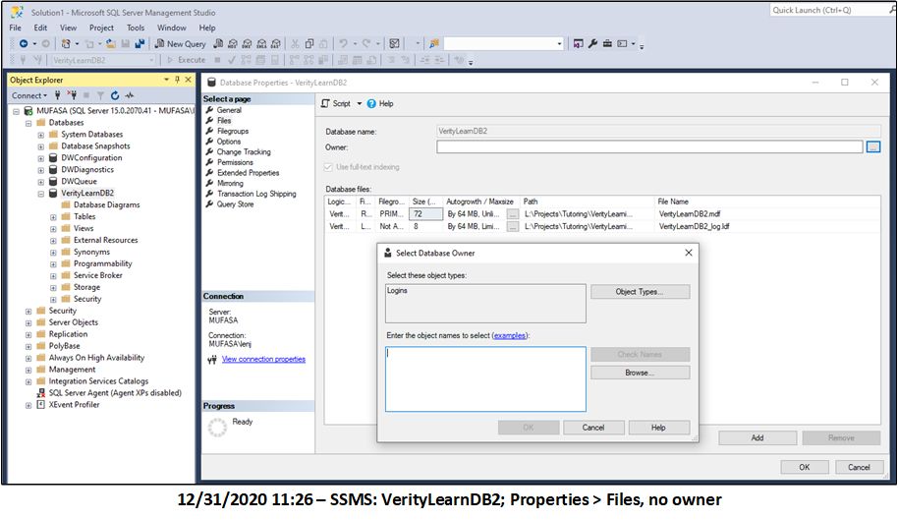Click OK in Database Properties window
898x520 pixels.
coord(804,467)
